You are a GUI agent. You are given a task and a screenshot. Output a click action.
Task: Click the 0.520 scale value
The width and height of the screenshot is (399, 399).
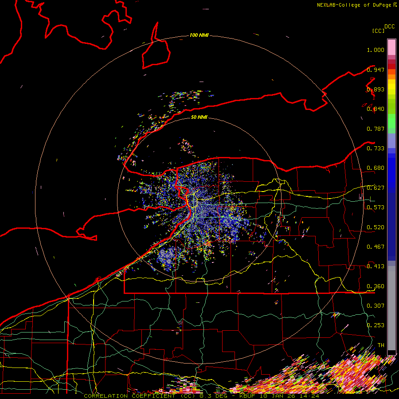coord(376,227)
